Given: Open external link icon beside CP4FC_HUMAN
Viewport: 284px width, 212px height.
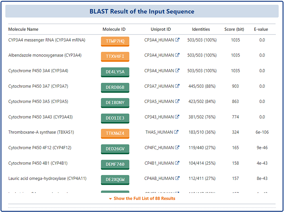Looking at the screenshot, I should pos(177,147).
